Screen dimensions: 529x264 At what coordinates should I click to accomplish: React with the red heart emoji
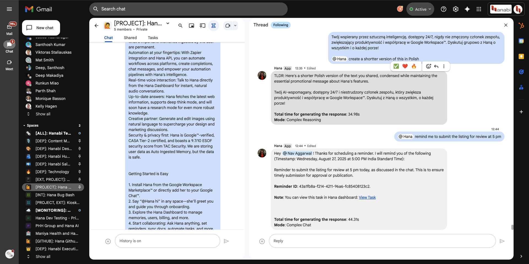405,66
